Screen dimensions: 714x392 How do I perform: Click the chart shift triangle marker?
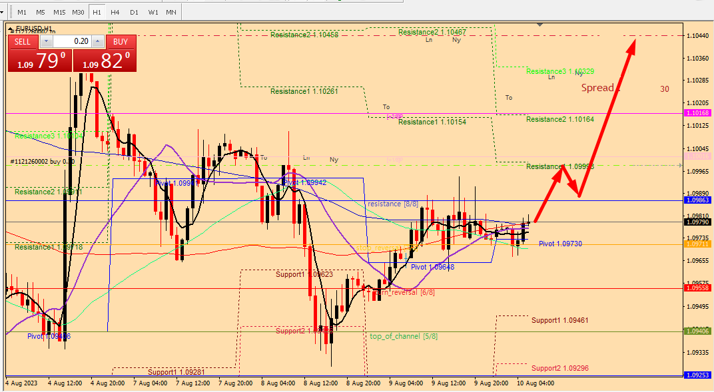(540, 25)
